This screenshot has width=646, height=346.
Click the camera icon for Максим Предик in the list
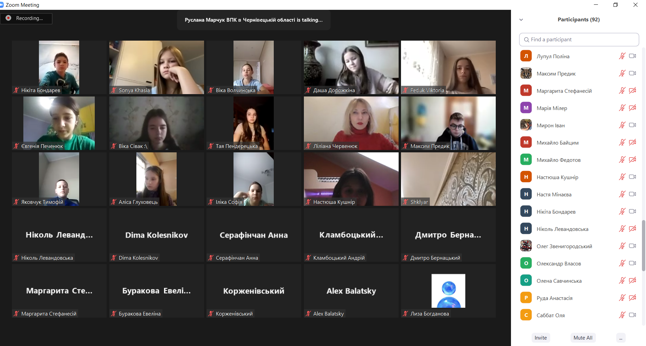(632, 73)
